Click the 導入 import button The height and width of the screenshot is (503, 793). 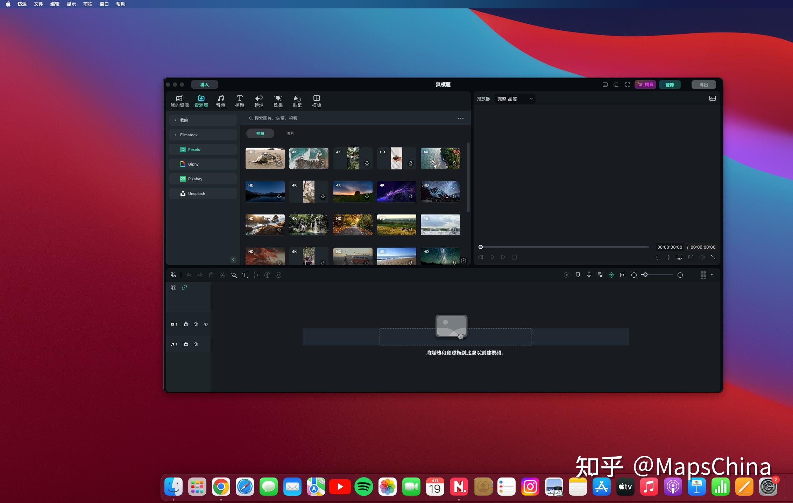204,85
